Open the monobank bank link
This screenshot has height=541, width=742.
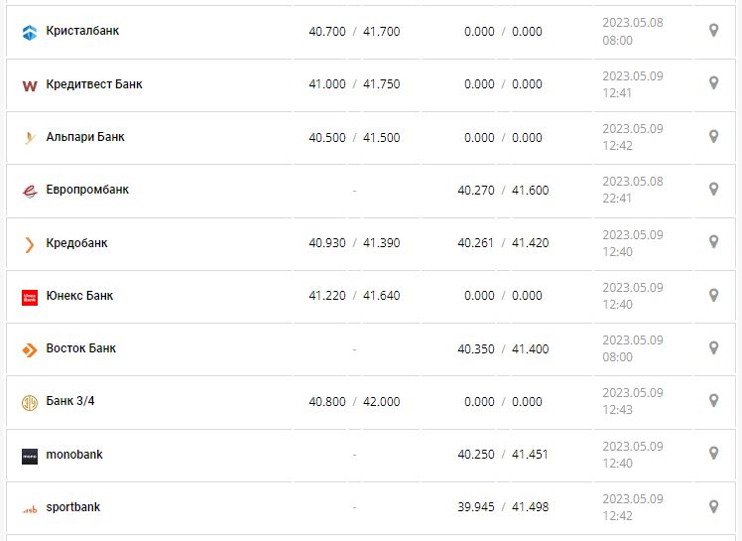tap(74, 455)
